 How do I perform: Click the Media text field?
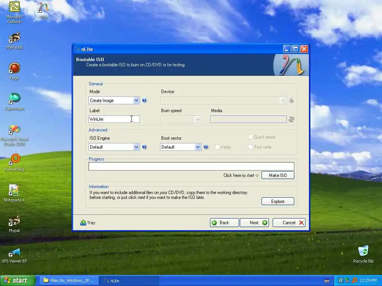pyautogui.click(x=248, y=119)
